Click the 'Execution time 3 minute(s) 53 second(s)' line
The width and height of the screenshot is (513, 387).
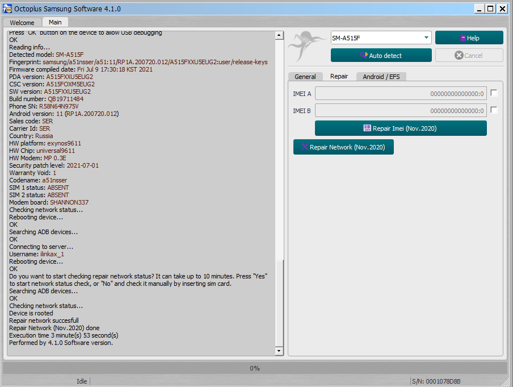[x=64, y=335]
